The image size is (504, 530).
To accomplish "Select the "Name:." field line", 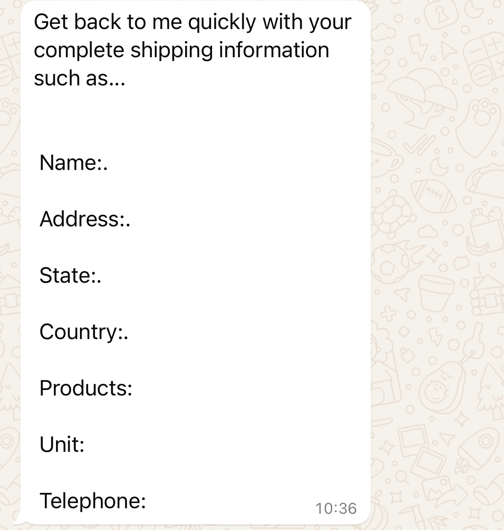I will click(x=73, y=163).
